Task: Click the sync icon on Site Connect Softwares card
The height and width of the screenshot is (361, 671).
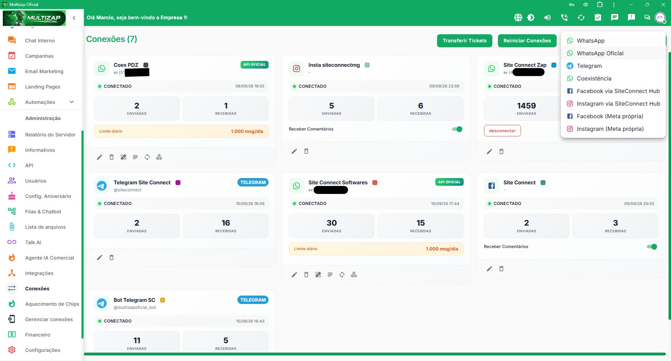Action: (x=342, y=275)
